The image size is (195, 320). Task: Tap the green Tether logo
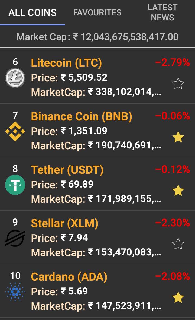click(15, 185)
